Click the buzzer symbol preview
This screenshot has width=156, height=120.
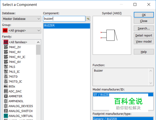pyautogui.click(x=112, y=35)
